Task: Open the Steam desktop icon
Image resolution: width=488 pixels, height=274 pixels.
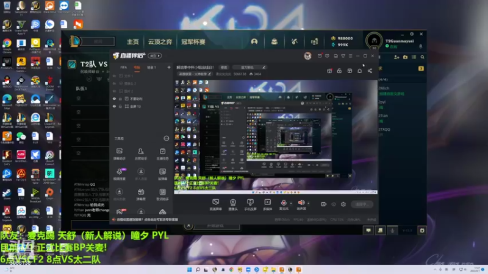Action: (7, 194)
